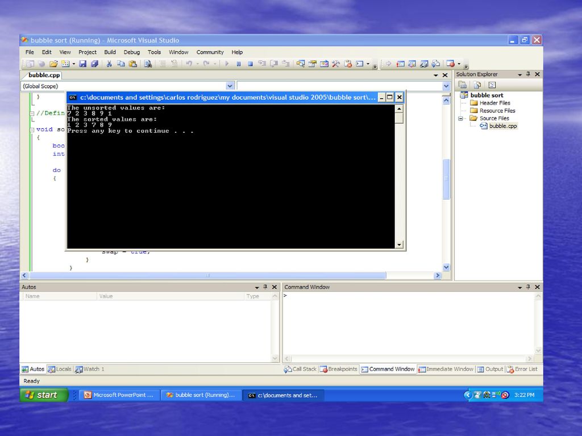
Task: Click the Show All Files icon in Solution Explorer
Action: coord(477,85)
